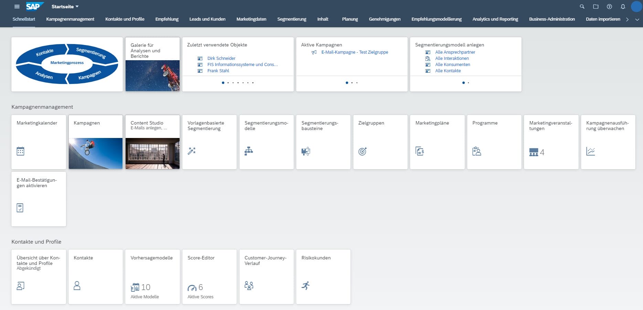643x310 pixels.
Task: Open the hamburger navigation menu
Action: point(17,7)
